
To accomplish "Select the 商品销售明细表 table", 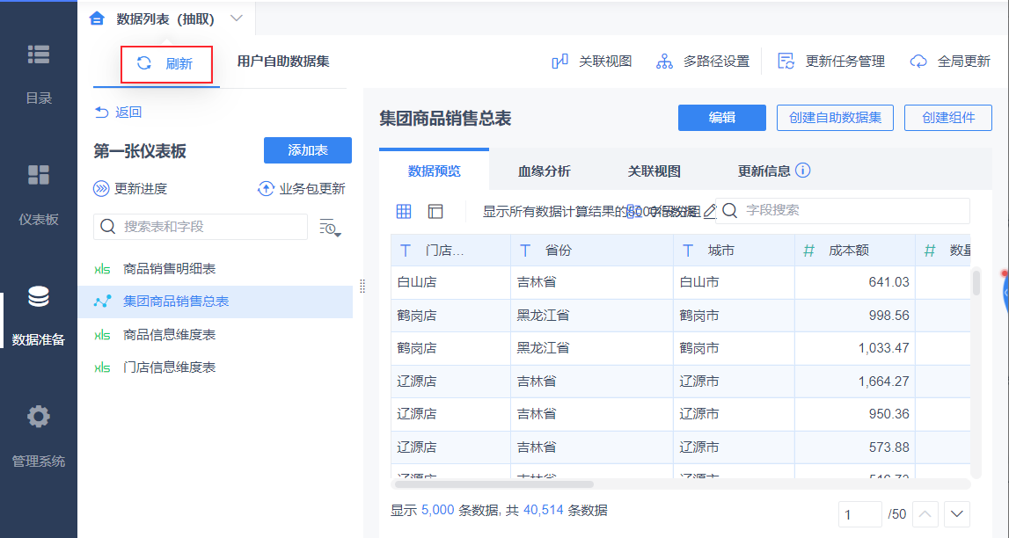I will (215, 269).
